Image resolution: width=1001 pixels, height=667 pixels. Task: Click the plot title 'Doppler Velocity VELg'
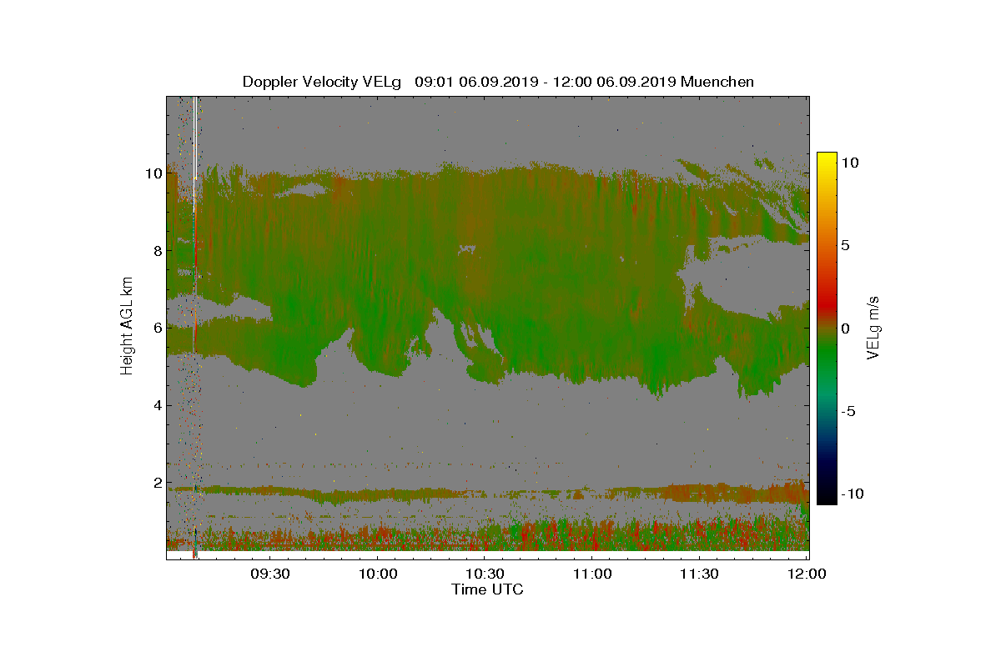322,82
